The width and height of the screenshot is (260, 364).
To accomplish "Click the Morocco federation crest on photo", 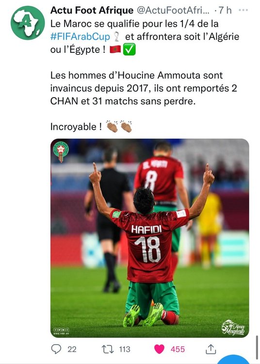I will tap(61, 152).
